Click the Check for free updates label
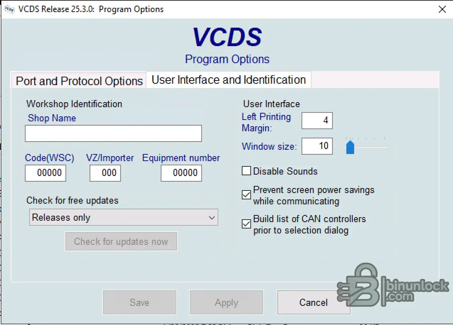 (73, 200)
